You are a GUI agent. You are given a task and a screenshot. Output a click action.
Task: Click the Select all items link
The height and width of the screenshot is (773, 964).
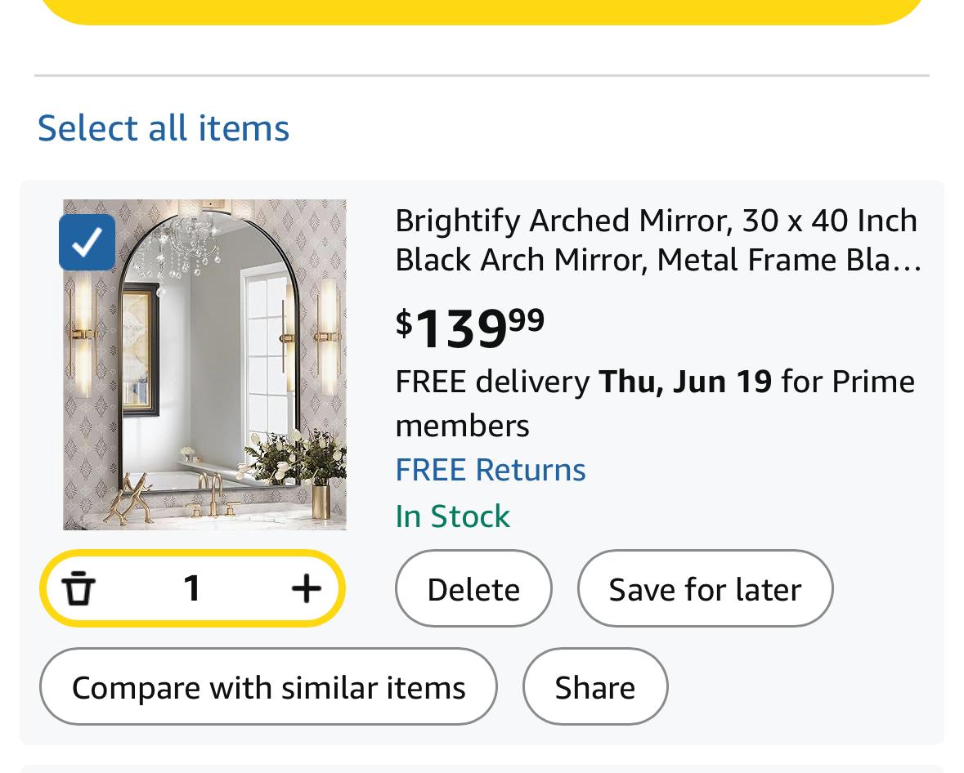pos(164,128)
